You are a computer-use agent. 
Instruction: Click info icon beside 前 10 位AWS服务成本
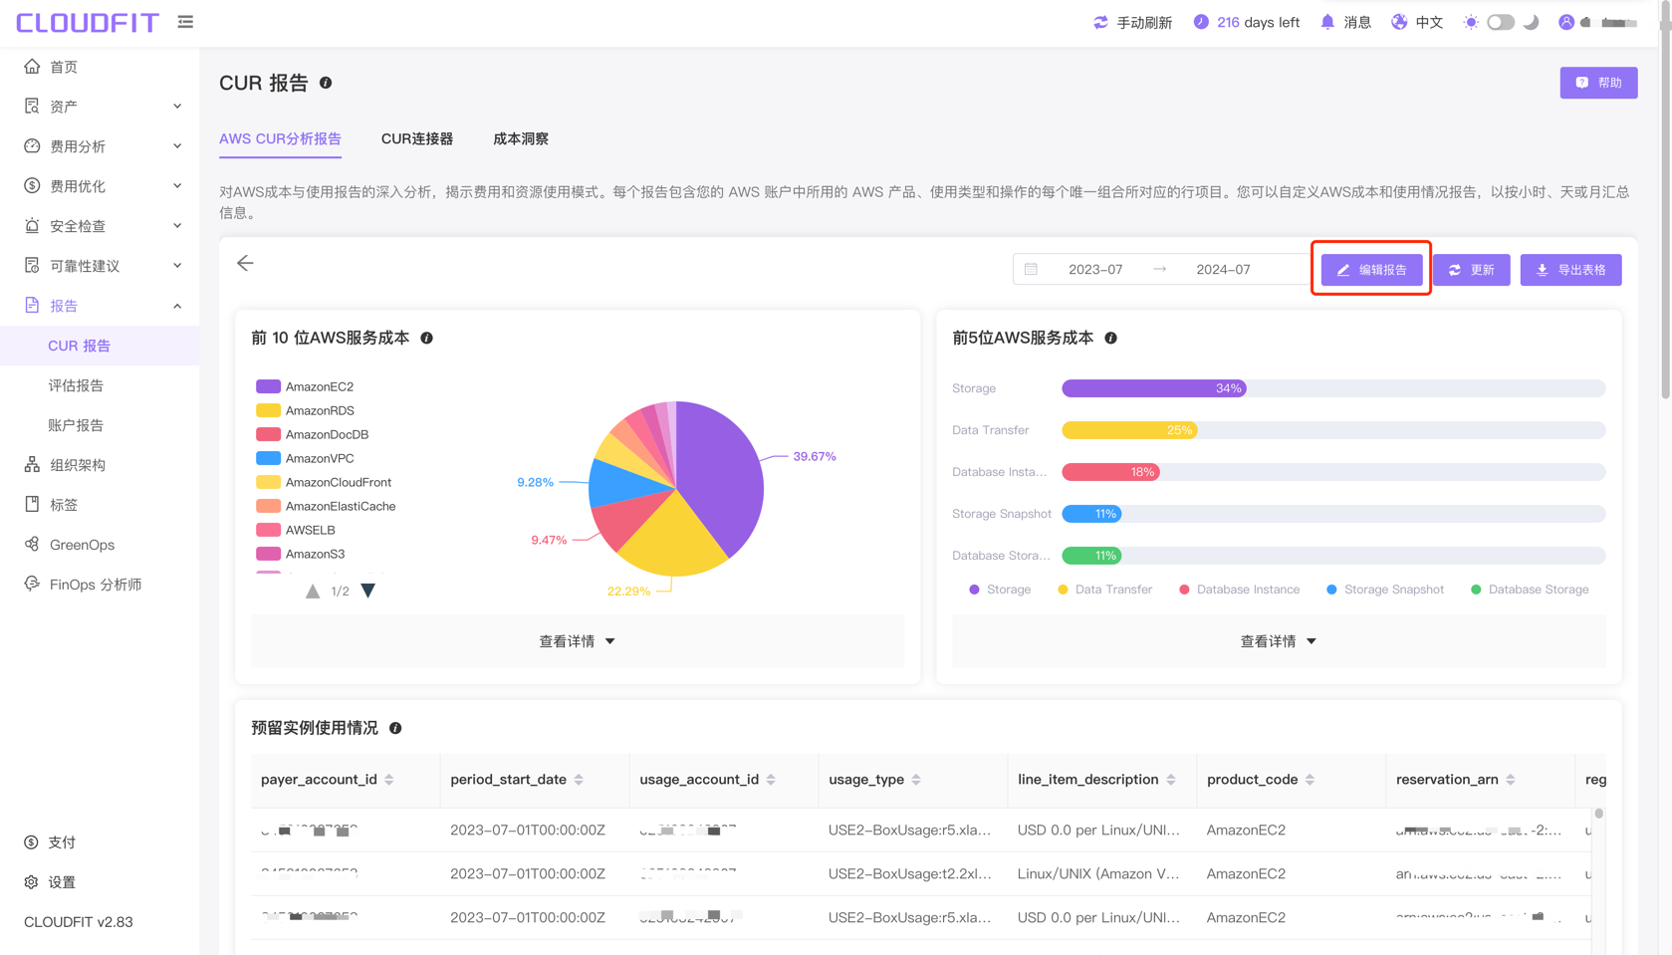426,338
